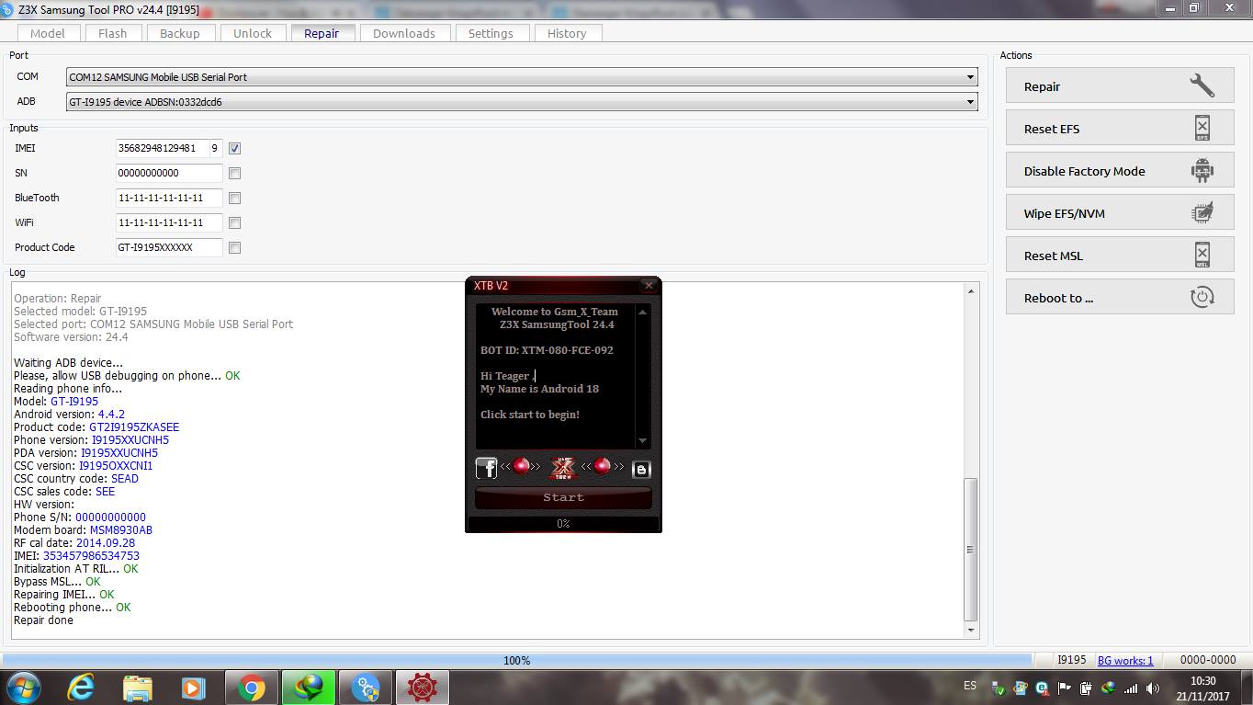This screenshot has width=1253, height=705.
Task: Click the IMEI check digit field
Action: tap(216, 148)
